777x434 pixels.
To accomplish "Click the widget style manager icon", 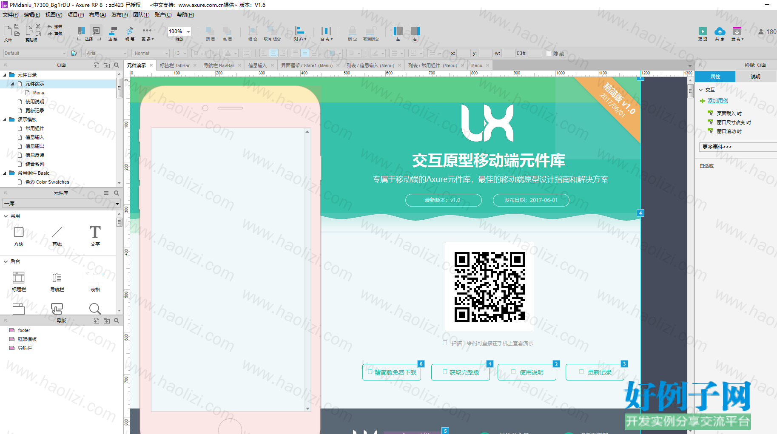I will [x=74, y=53].
